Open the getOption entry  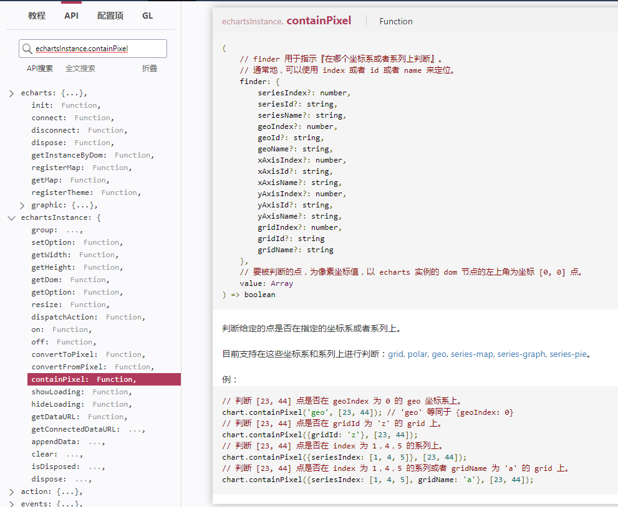coord(77,293)
